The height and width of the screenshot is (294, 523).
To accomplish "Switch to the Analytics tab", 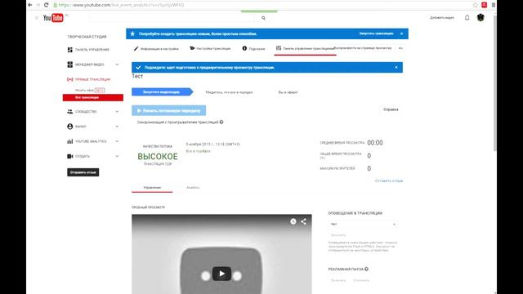I will [193, 188].
